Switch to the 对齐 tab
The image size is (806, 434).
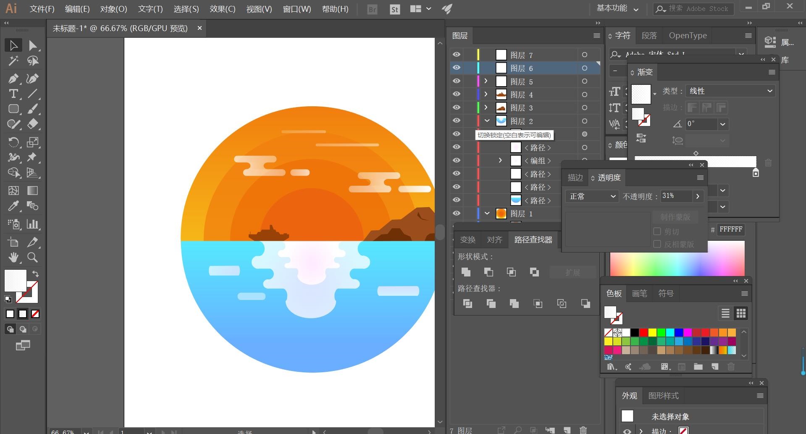494,239
